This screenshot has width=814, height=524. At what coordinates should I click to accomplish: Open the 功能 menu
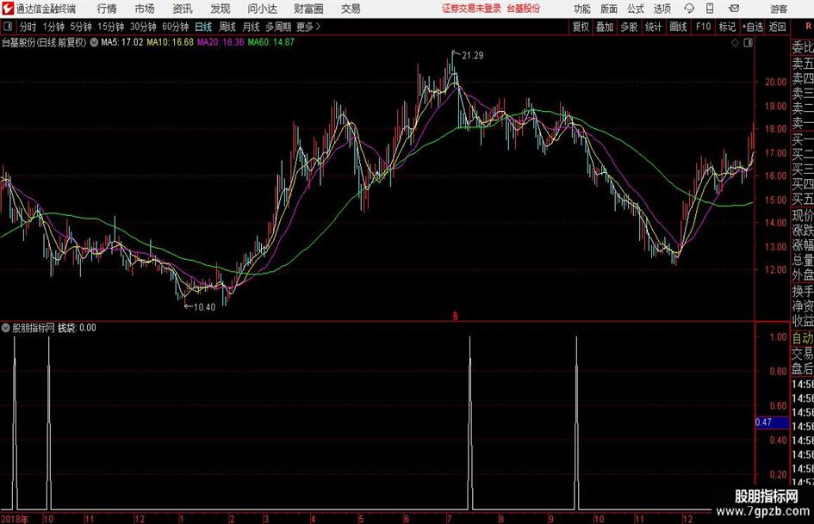(x=582, y=9)
